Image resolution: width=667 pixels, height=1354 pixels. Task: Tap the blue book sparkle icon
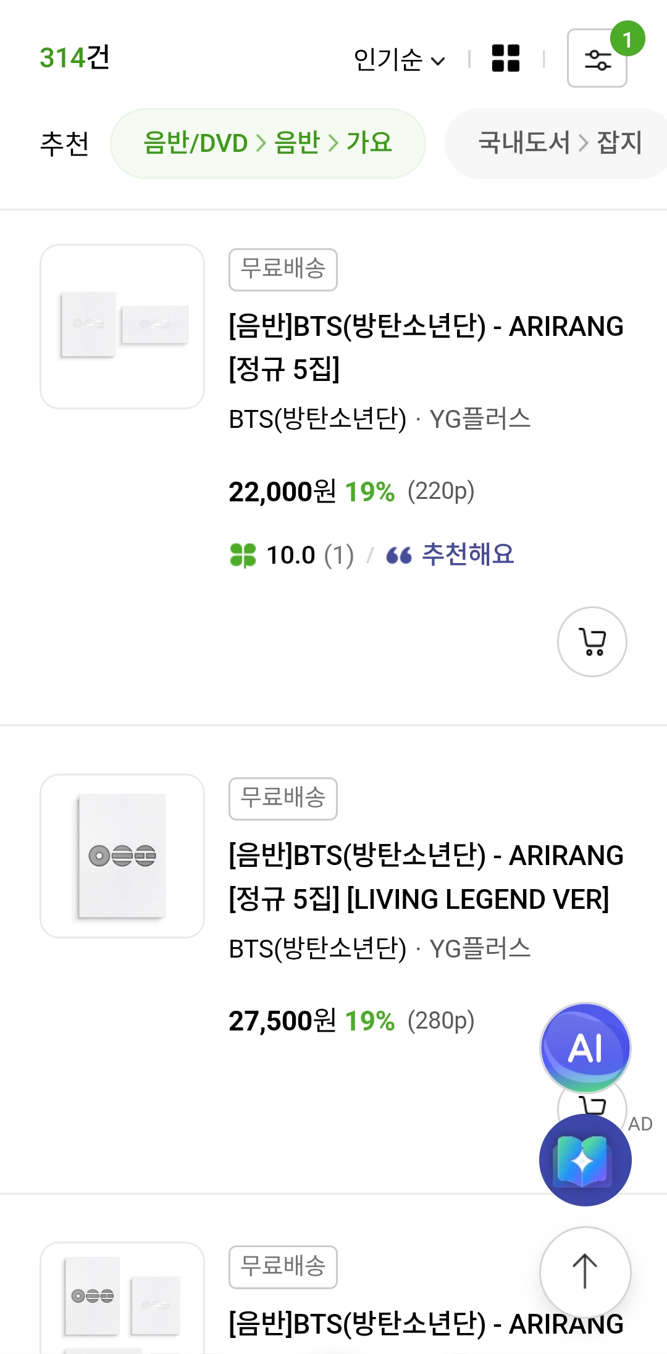pyautogui.click(x=585, y=1160)
